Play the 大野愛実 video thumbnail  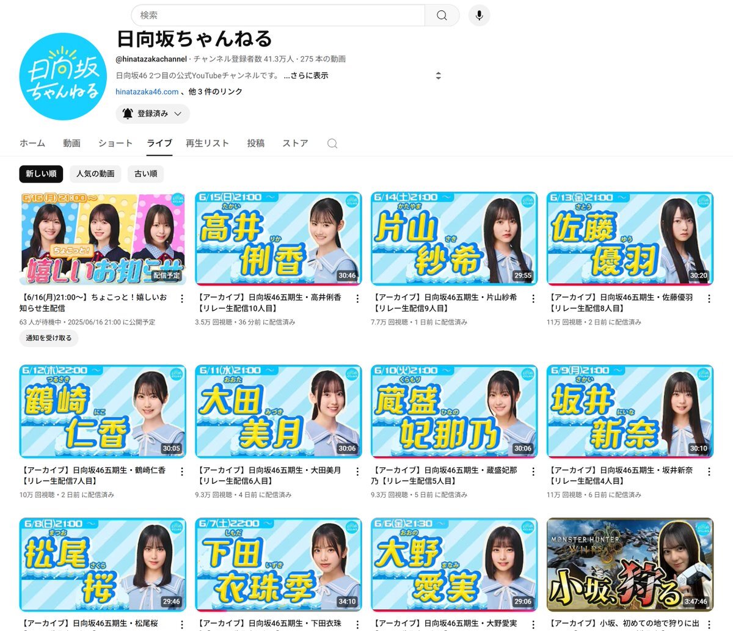454,565
